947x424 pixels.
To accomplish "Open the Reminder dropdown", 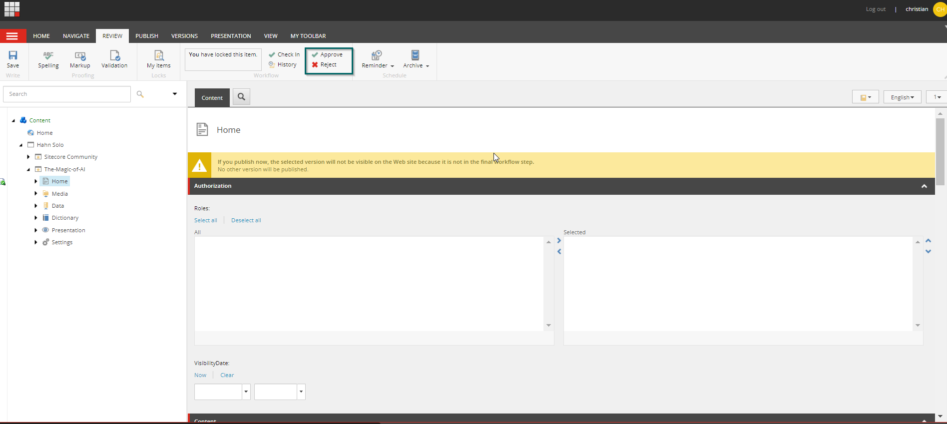I will pos(378,59).
